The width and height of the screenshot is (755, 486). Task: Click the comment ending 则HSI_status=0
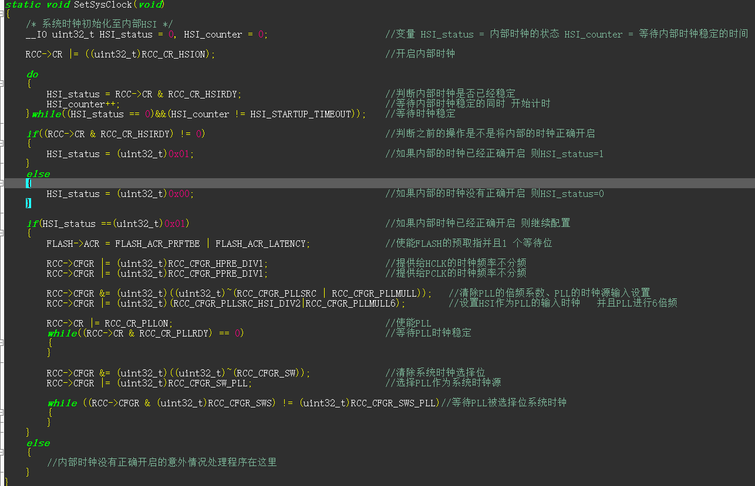click(494, 193)
